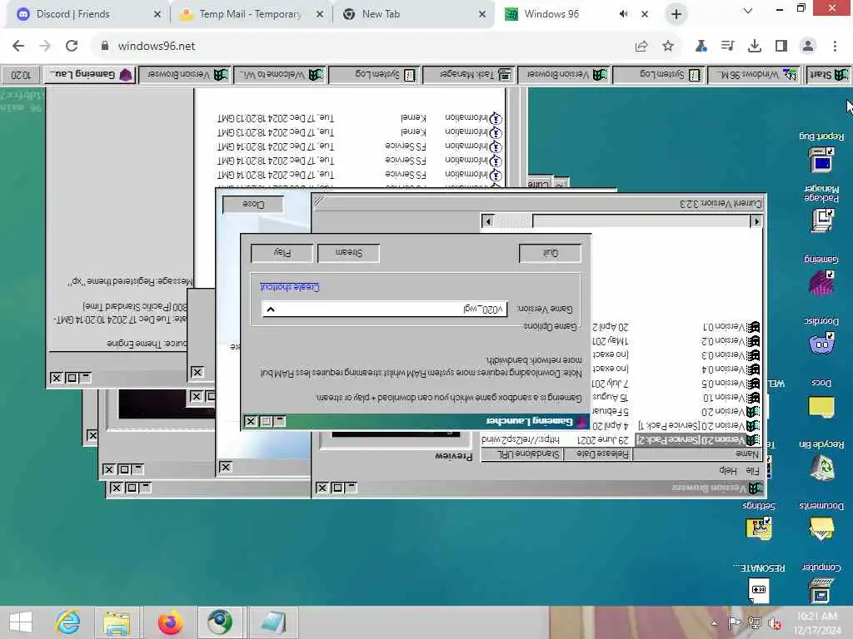The height and width of the screenshot is (639, 853).
Task: Open Windows Start menu on taskbar
Action: point(21,622)
